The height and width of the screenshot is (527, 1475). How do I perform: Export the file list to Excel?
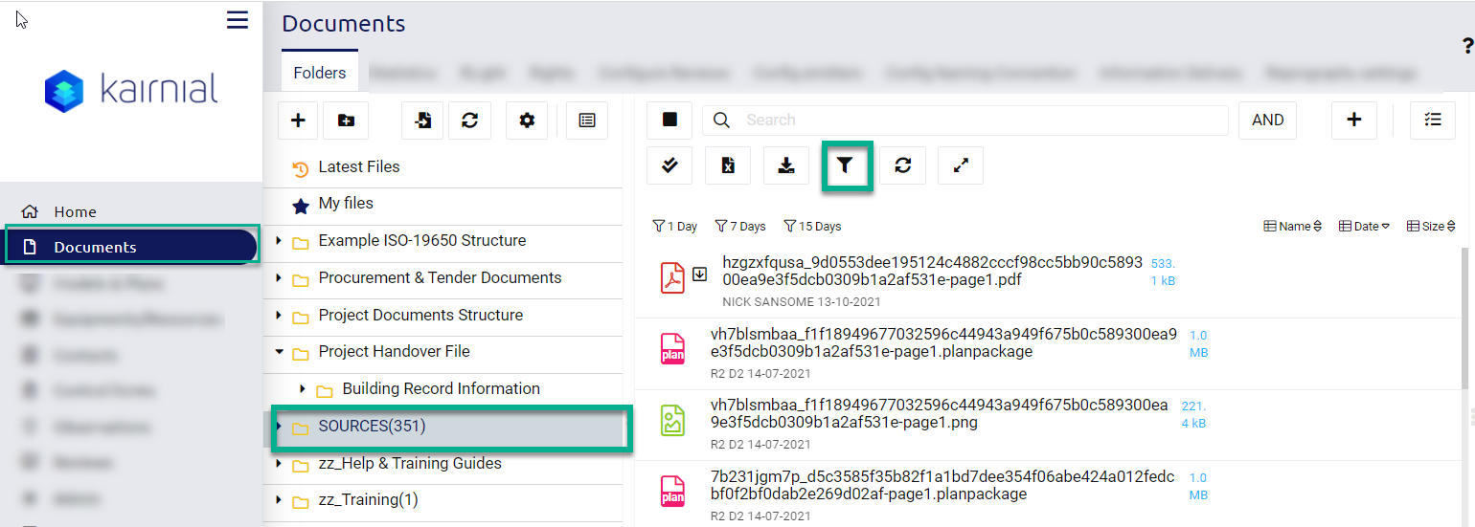pos(728,166)
